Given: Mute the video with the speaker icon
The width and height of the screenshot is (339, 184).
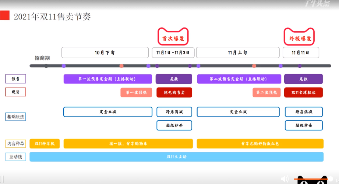Looking at the screenshot, I should tap(285, 179).
